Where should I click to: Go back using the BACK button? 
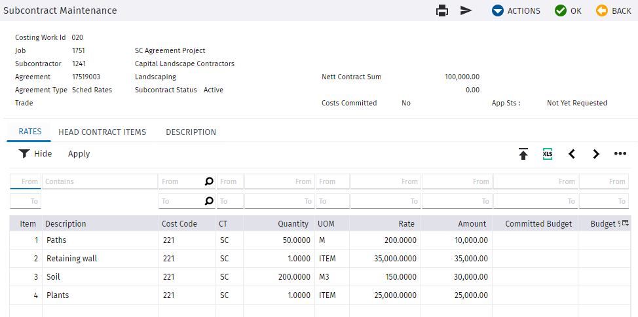[x=614, y=11]
